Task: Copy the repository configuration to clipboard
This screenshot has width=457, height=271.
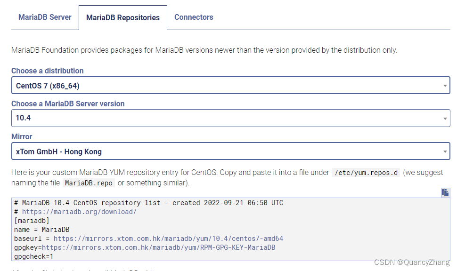Action: pos(445,192)
